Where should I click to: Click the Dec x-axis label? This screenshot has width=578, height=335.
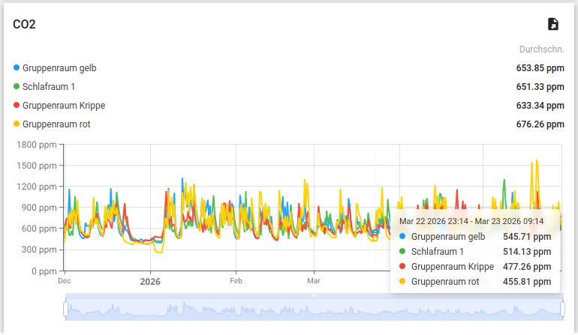point(65,281)
